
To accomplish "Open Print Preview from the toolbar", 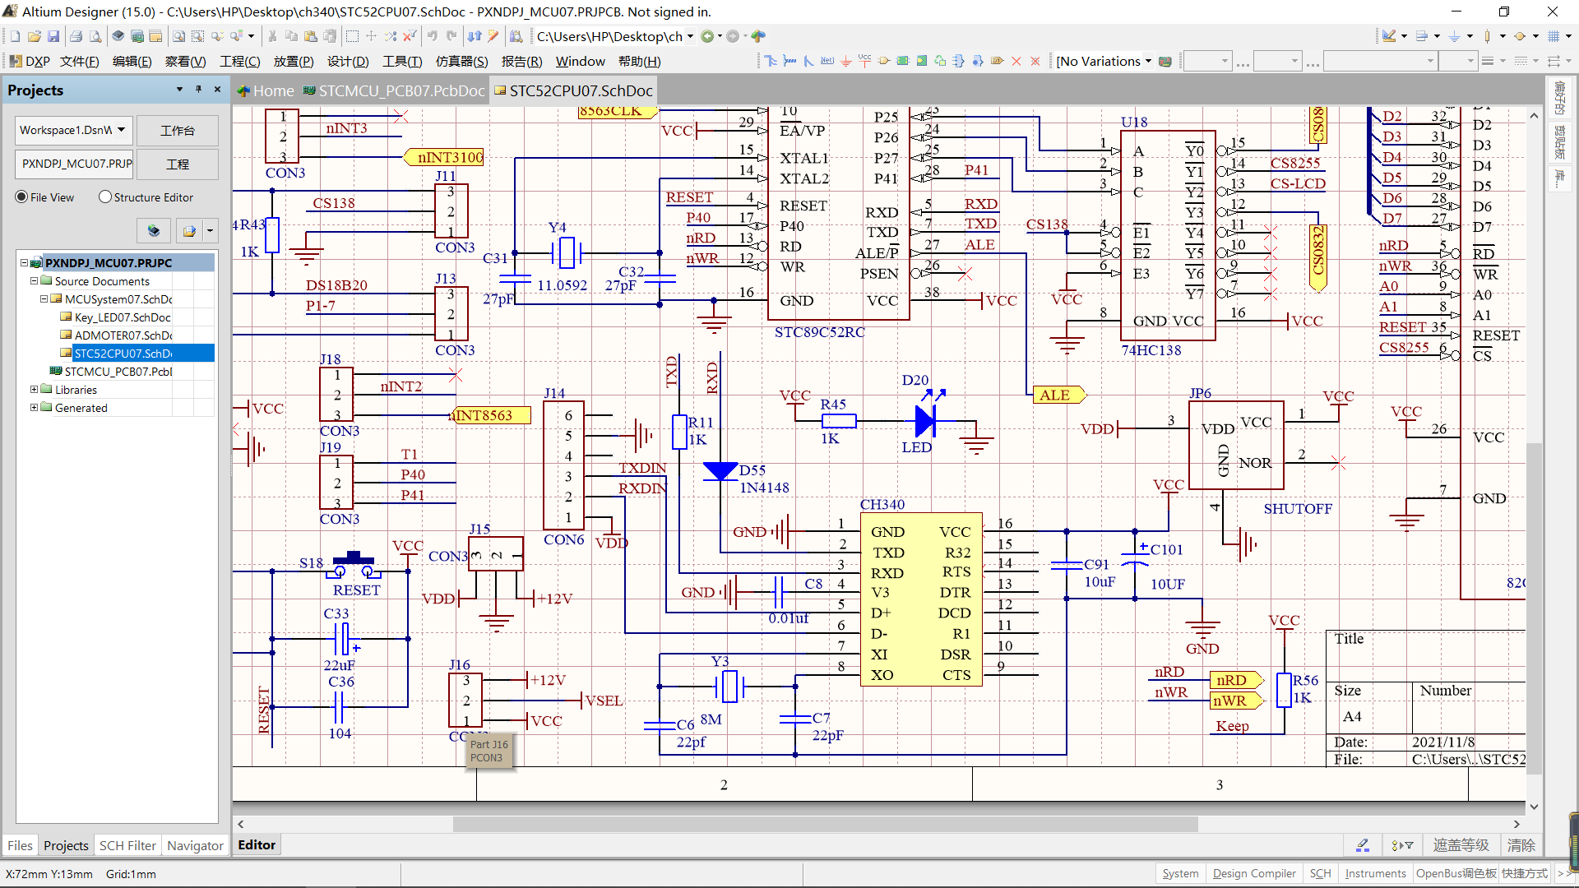I will click(x=95, y=36).
